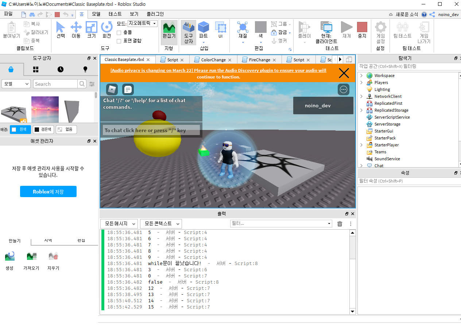The width and height of the screenshot is (461, 330).
Task: Expand the Players tree node
Action: pyautogui.click(x=361, y=82)
